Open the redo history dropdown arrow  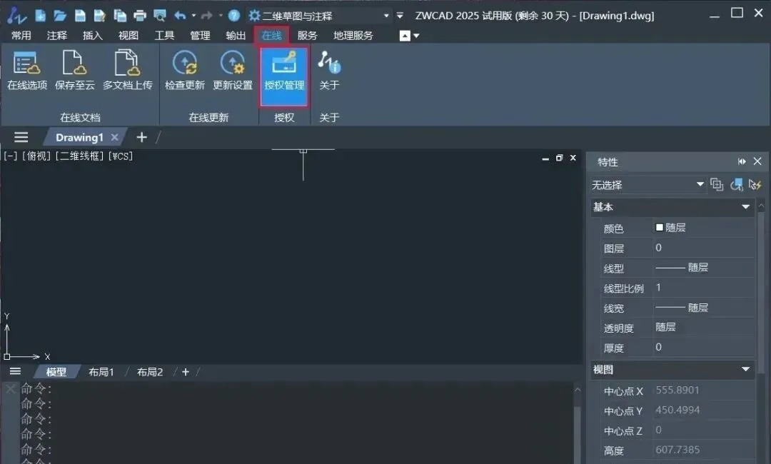[x=221, y=16]
